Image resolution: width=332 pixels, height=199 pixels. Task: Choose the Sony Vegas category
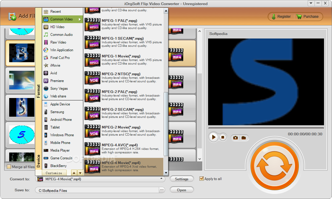63,89
